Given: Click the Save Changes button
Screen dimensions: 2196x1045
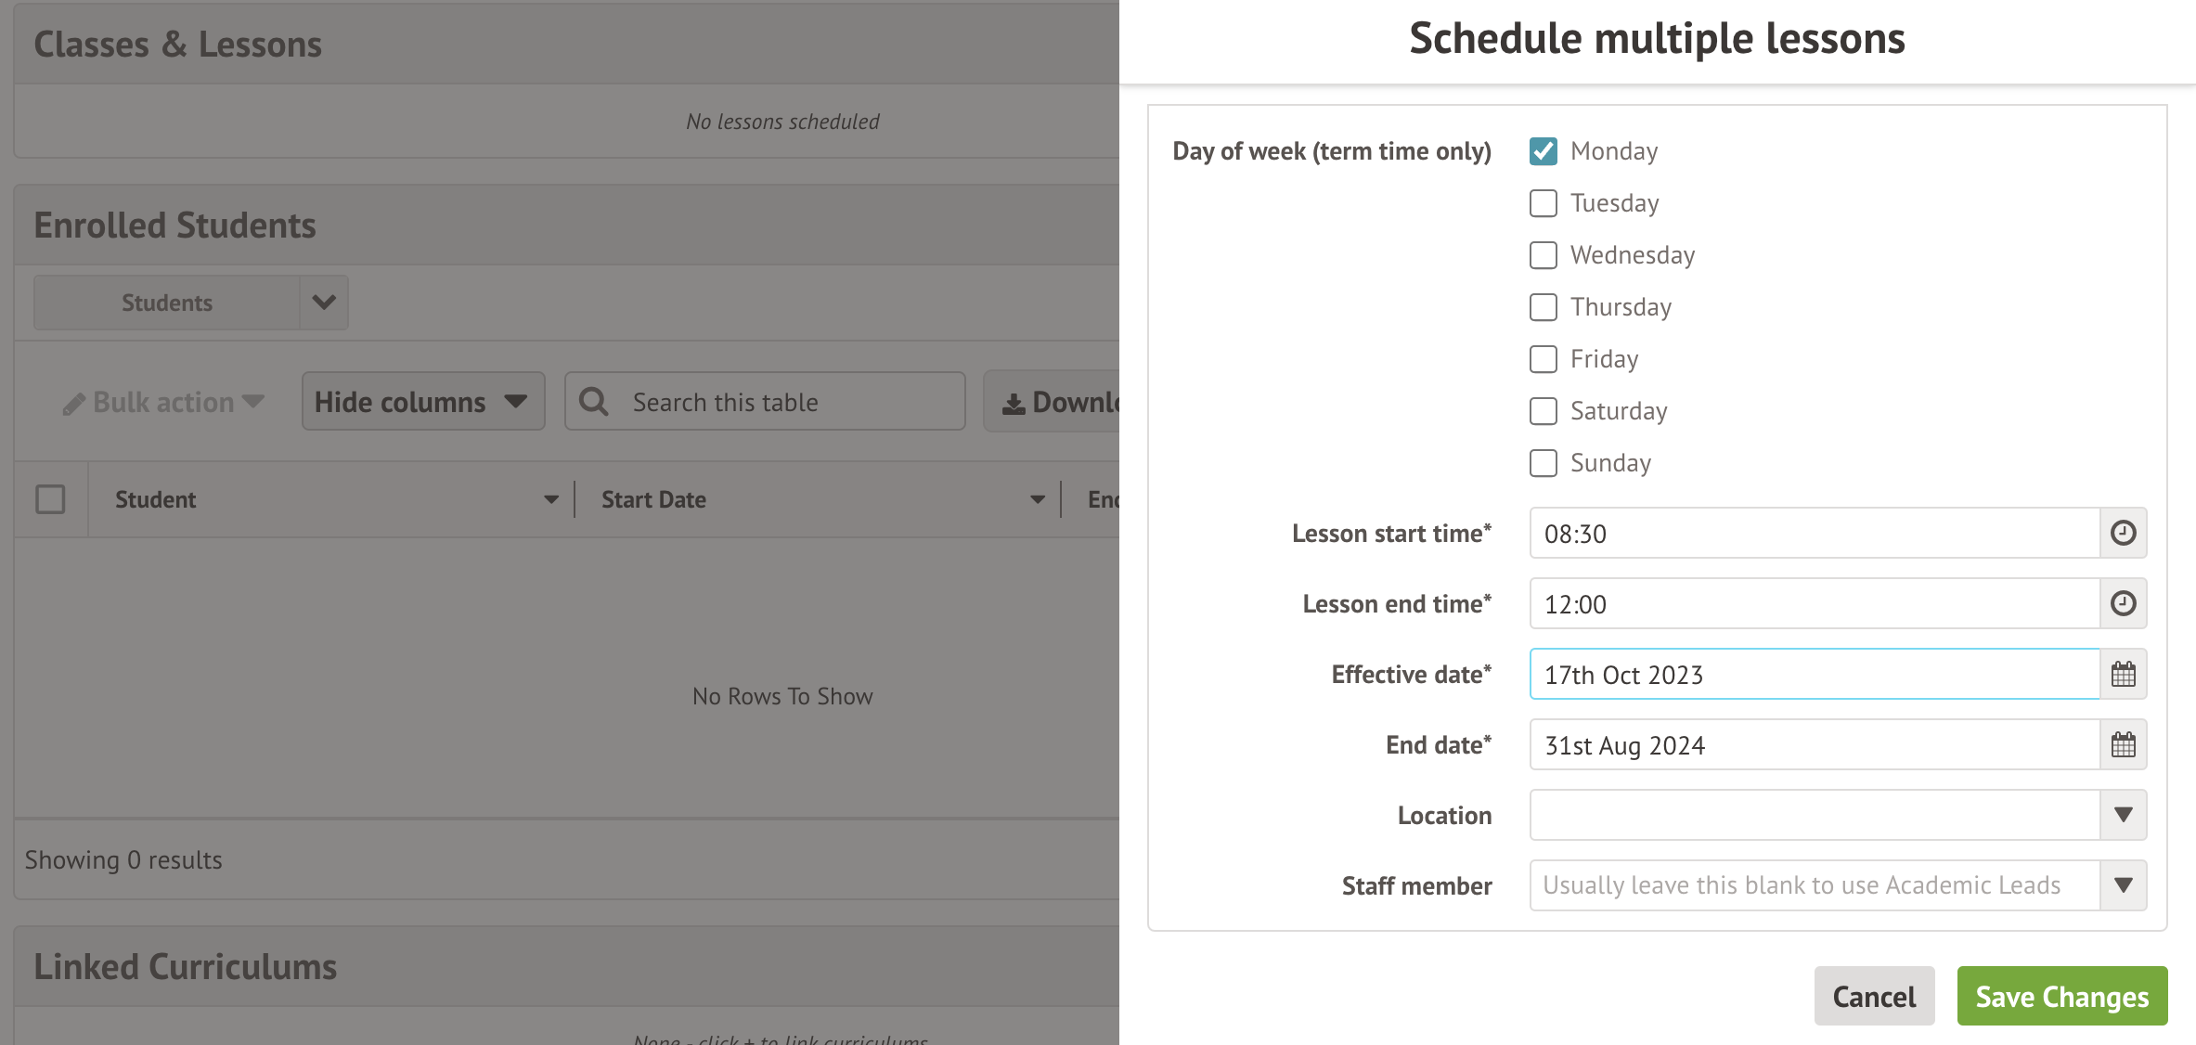Looking at the screenshot, I should 2061,996.
